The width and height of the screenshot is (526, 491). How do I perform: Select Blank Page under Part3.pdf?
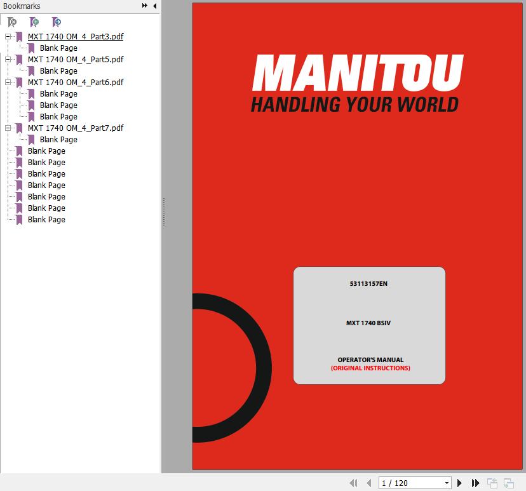[x=58, y=48]
